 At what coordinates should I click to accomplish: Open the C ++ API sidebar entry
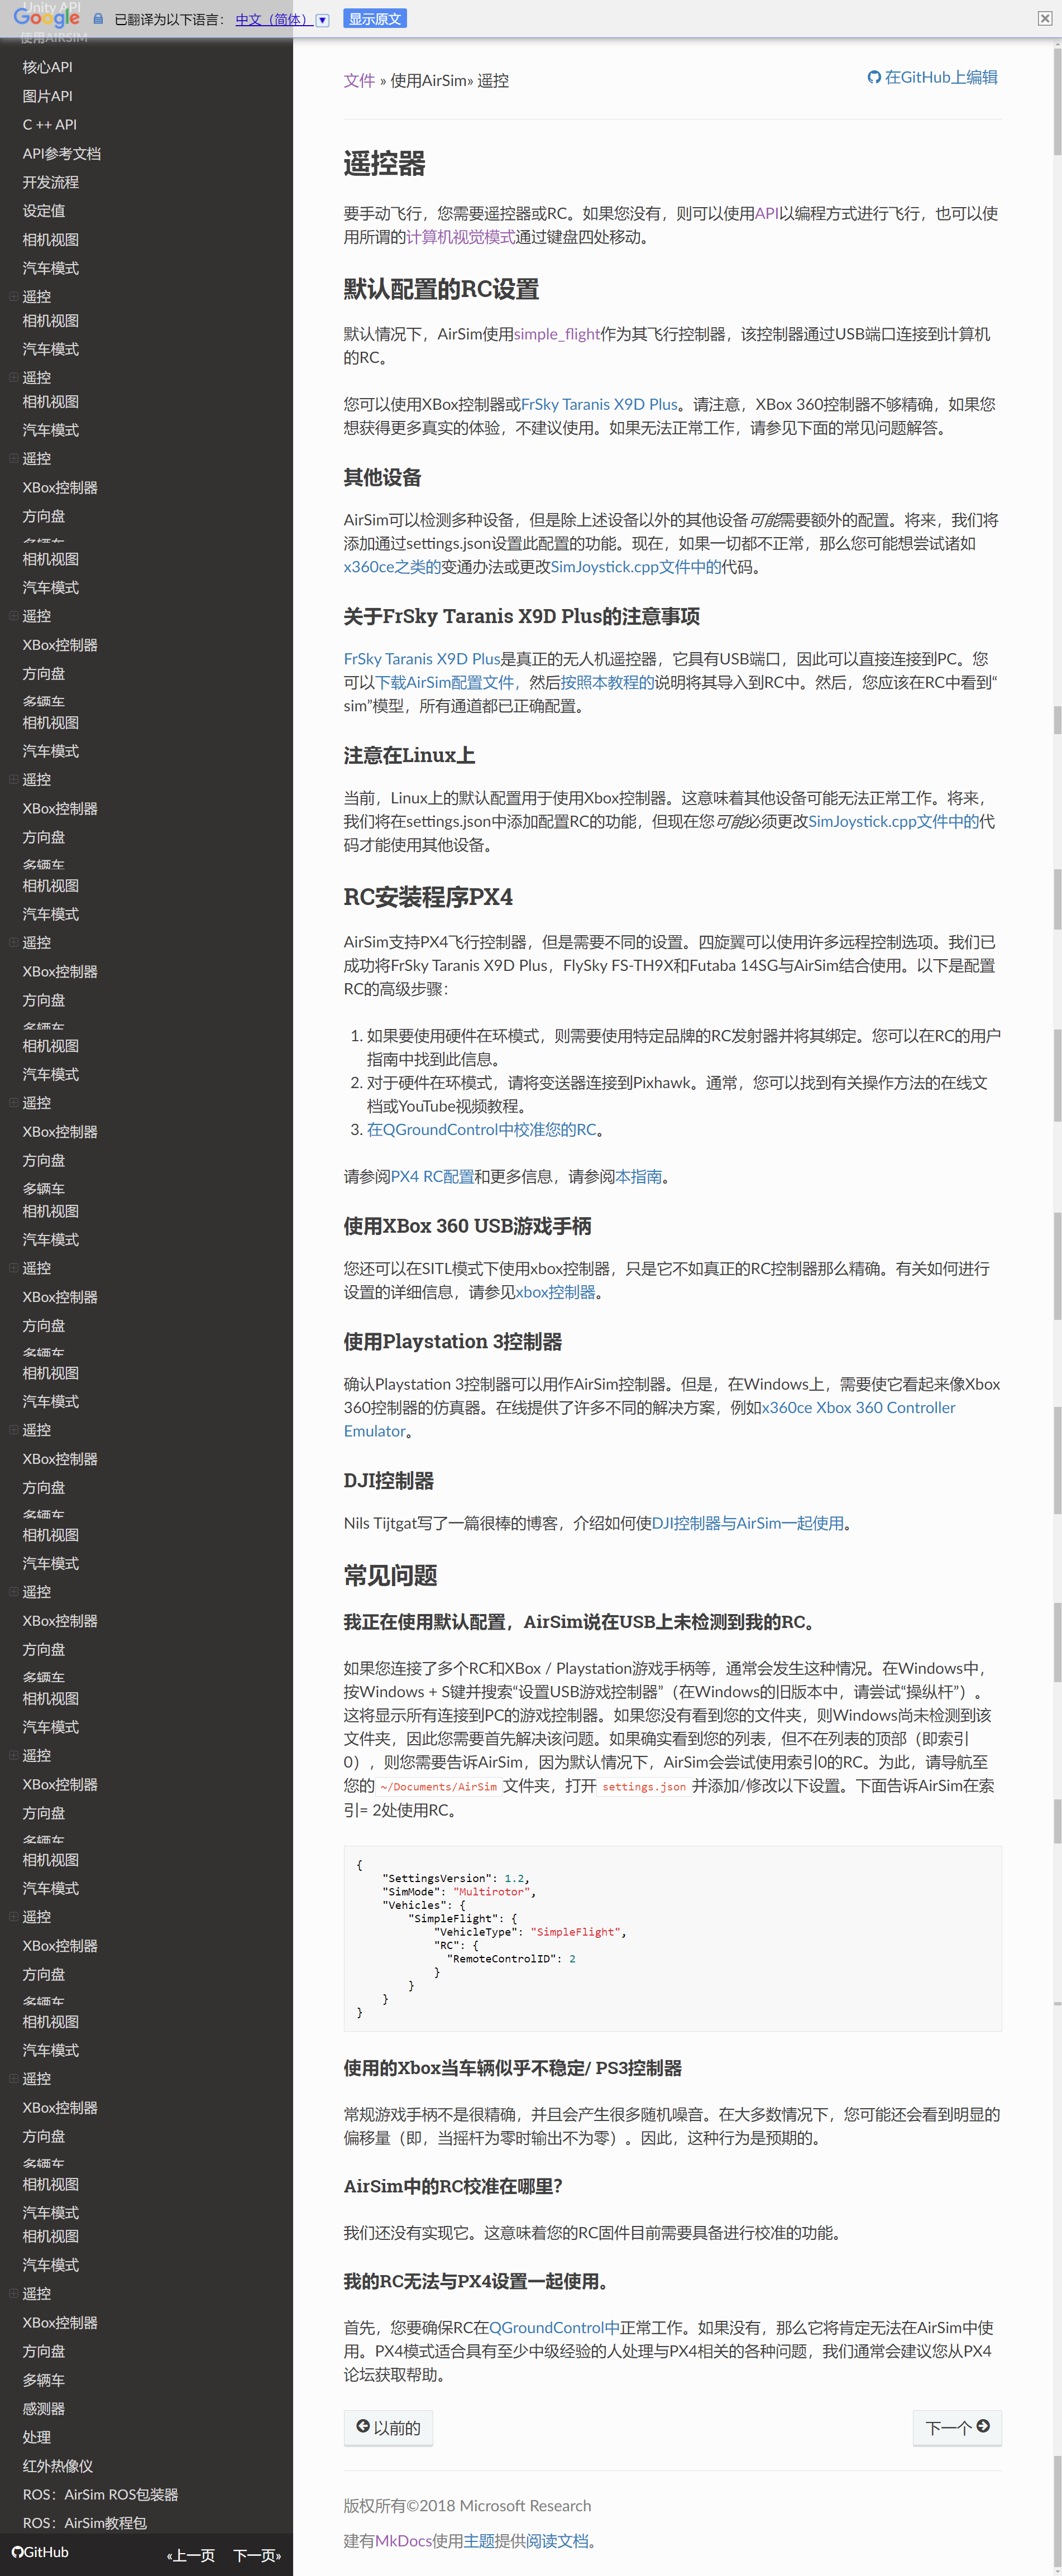(49, 124)
